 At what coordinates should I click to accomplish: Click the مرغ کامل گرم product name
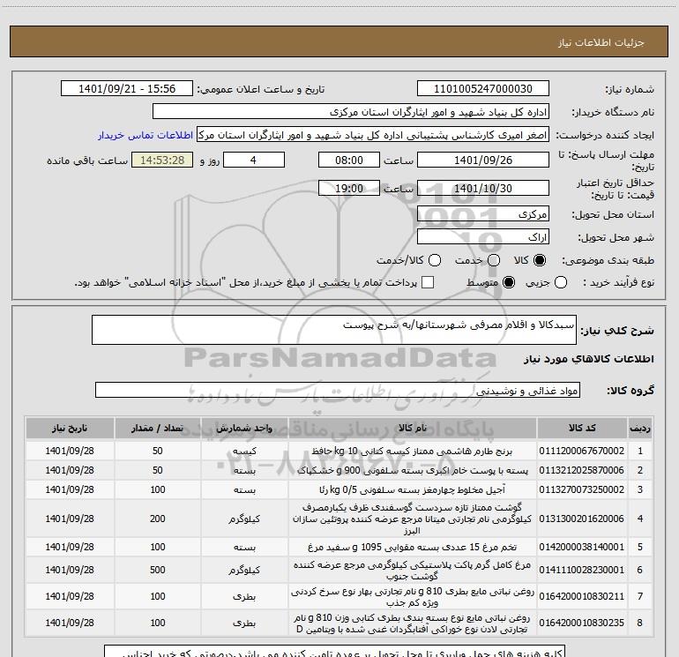pyautogui.click(x=413, y=571)
